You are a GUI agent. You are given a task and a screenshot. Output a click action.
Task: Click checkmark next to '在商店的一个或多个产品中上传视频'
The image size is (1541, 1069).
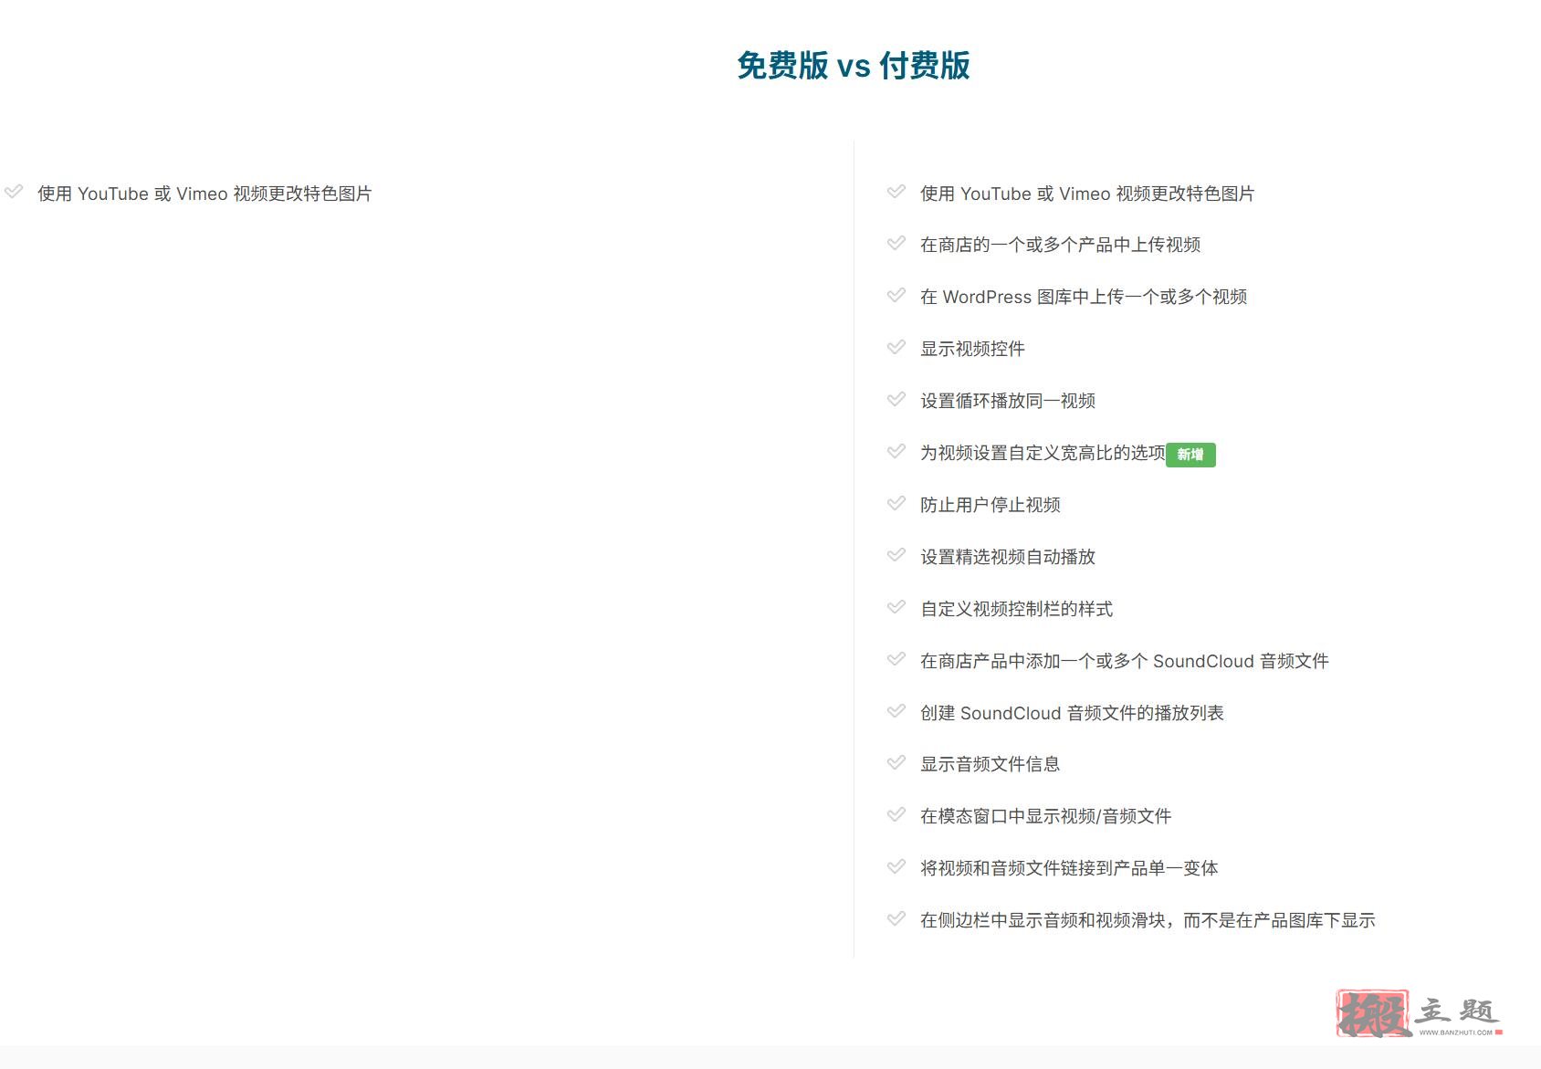pyautogui.click(x=896, y=243)
